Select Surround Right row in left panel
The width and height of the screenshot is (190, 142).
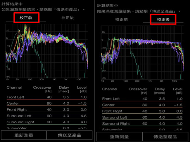(47, 122)
